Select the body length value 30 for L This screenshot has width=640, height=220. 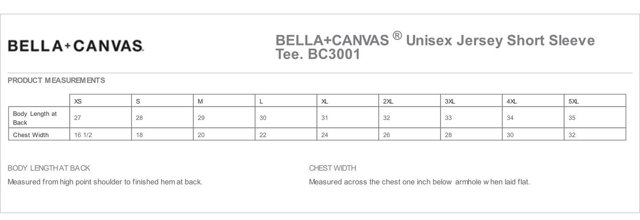[263, 118]
